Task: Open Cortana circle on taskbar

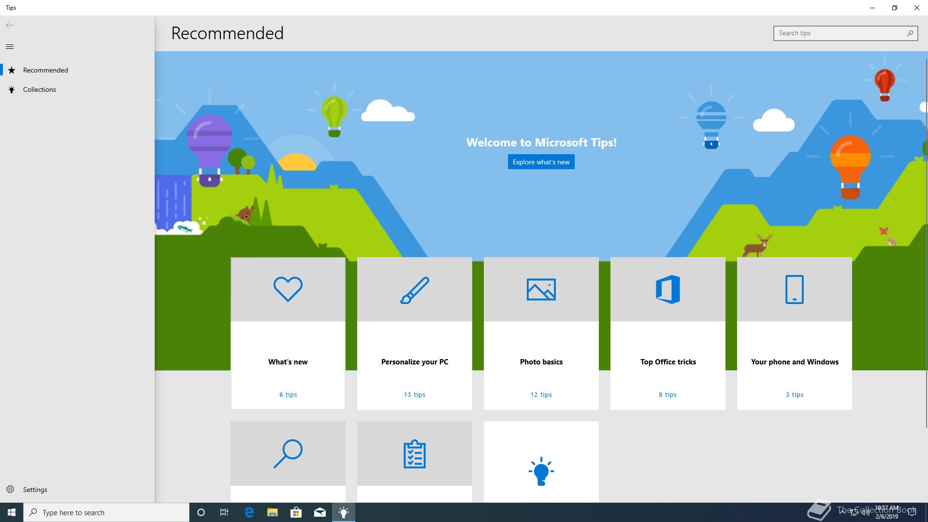Action: [201, 512]
